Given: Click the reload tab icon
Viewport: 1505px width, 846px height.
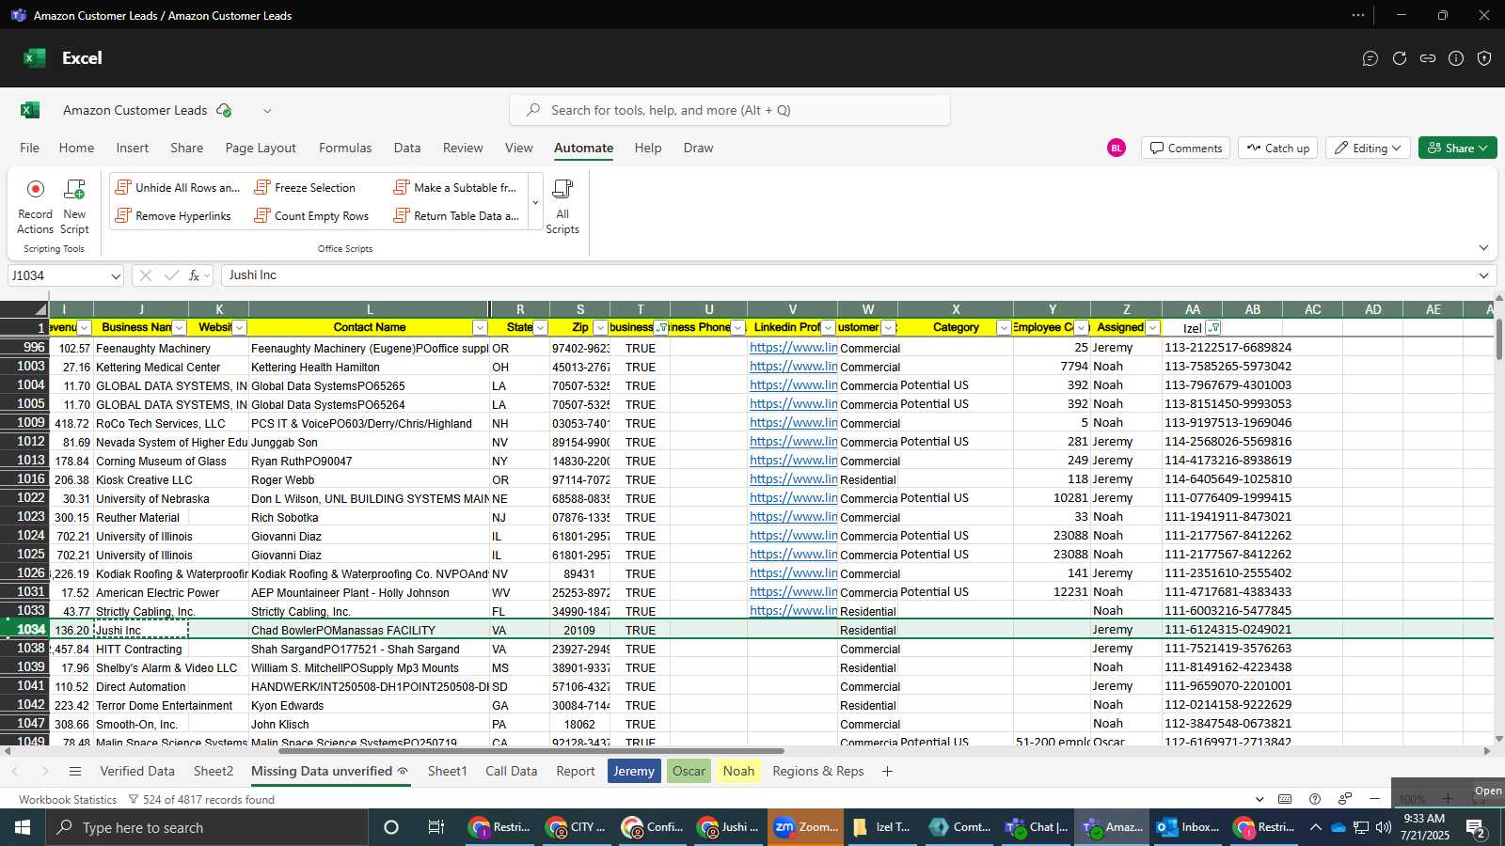Looking at the screenshot, I should [1400, 58].
